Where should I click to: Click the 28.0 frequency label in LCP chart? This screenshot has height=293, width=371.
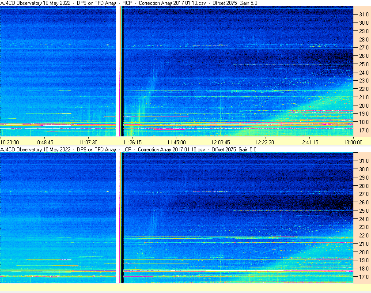point(364,186)
